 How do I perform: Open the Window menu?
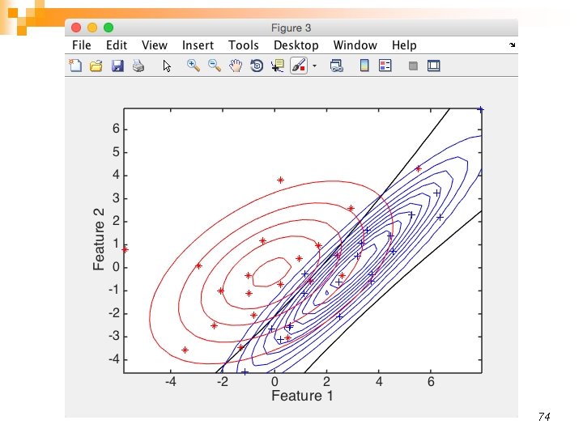[x=355, y=45]
